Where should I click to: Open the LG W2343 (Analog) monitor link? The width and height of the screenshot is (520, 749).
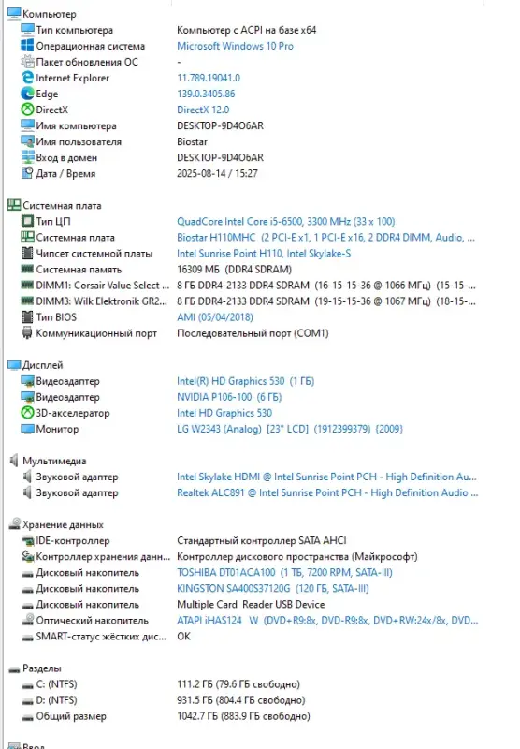[290, 429]
